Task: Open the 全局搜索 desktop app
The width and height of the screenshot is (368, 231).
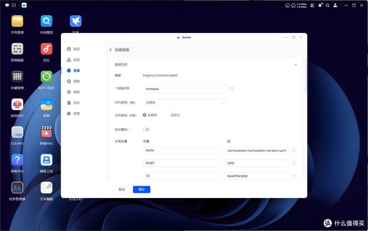Action: click(x=46, y=21)
